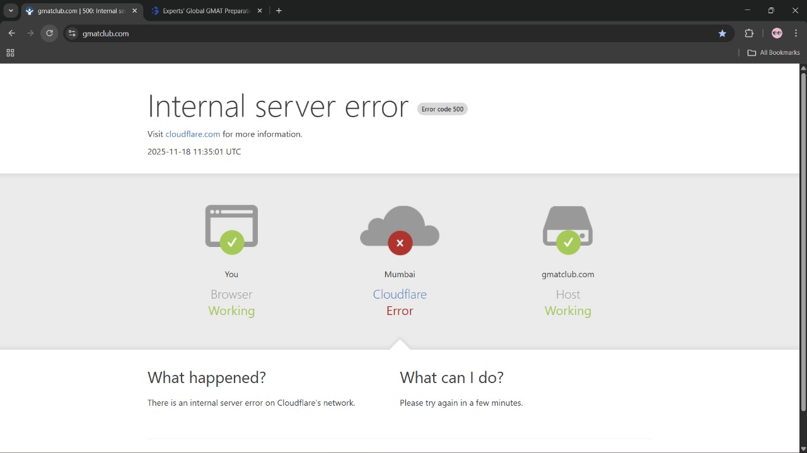Close the gmatclub.com tab

[134, 11]
